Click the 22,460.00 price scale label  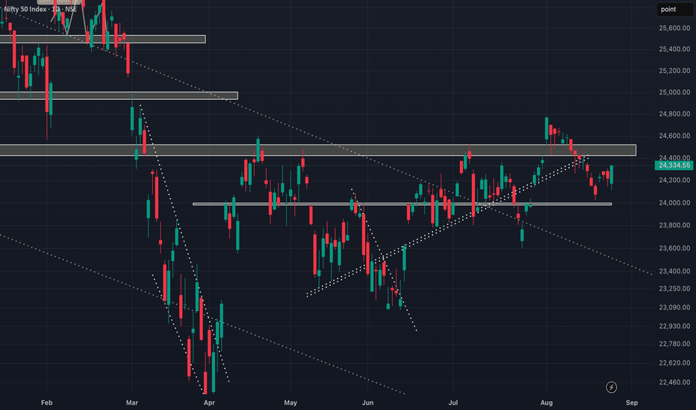(674, 382)
